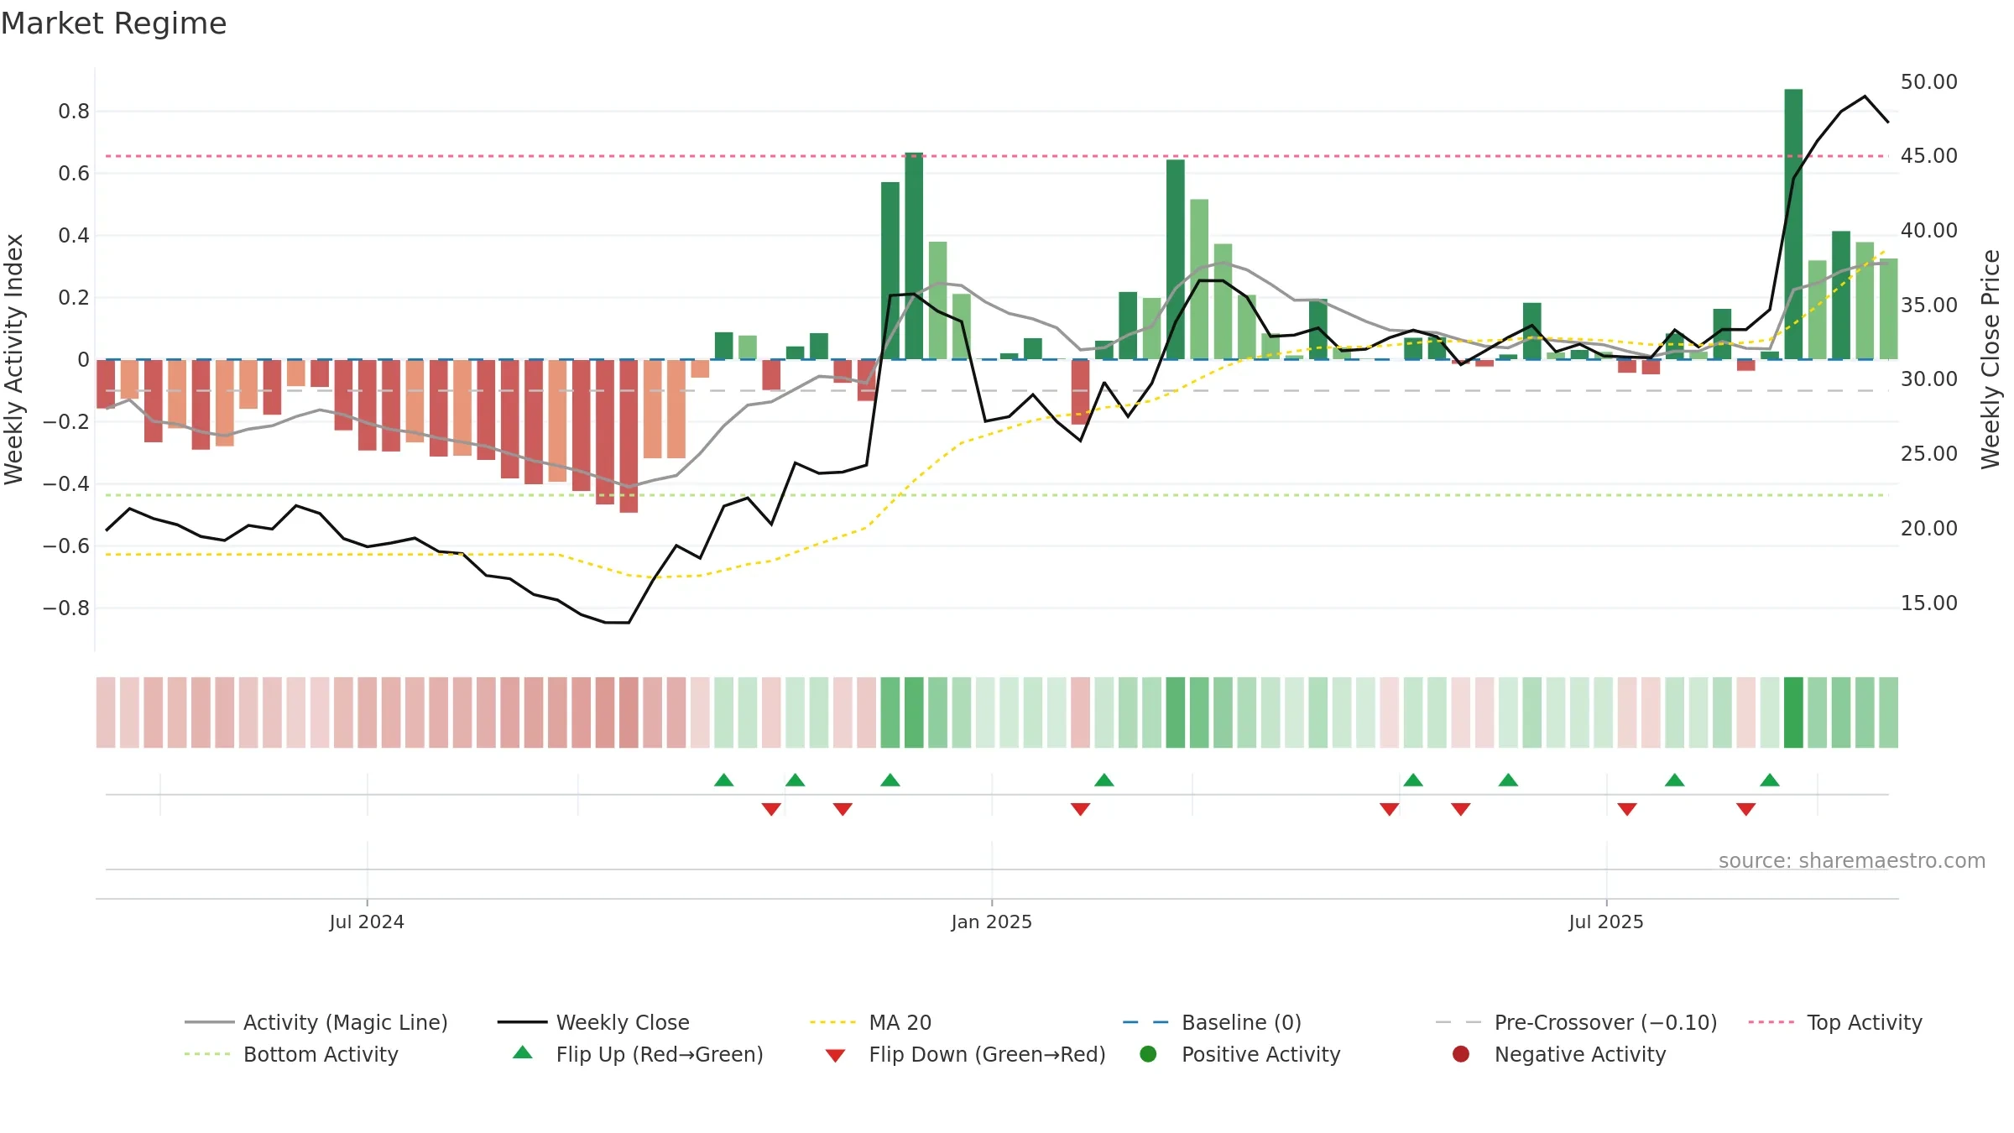This screenshot has height=1133, width=2014.
Task: Click the 0.8 activity axis label
Action: pyautogui.click(x=74, y=111)
